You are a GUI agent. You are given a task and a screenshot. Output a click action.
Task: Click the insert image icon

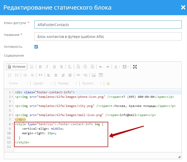[x=94, y=75]
